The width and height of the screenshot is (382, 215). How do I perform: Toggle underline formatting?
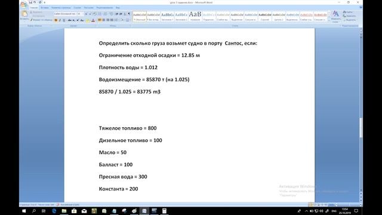tap(64, 20)
